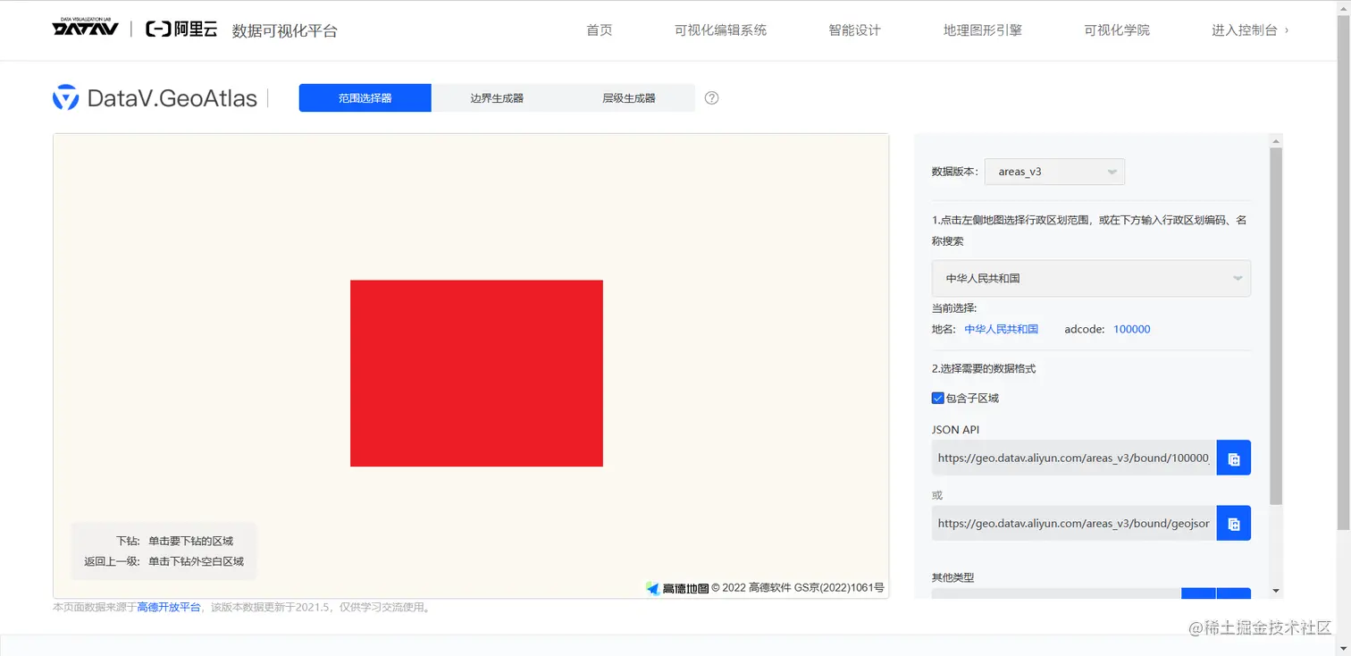Click 进入控制台 link

[1250, 30]
